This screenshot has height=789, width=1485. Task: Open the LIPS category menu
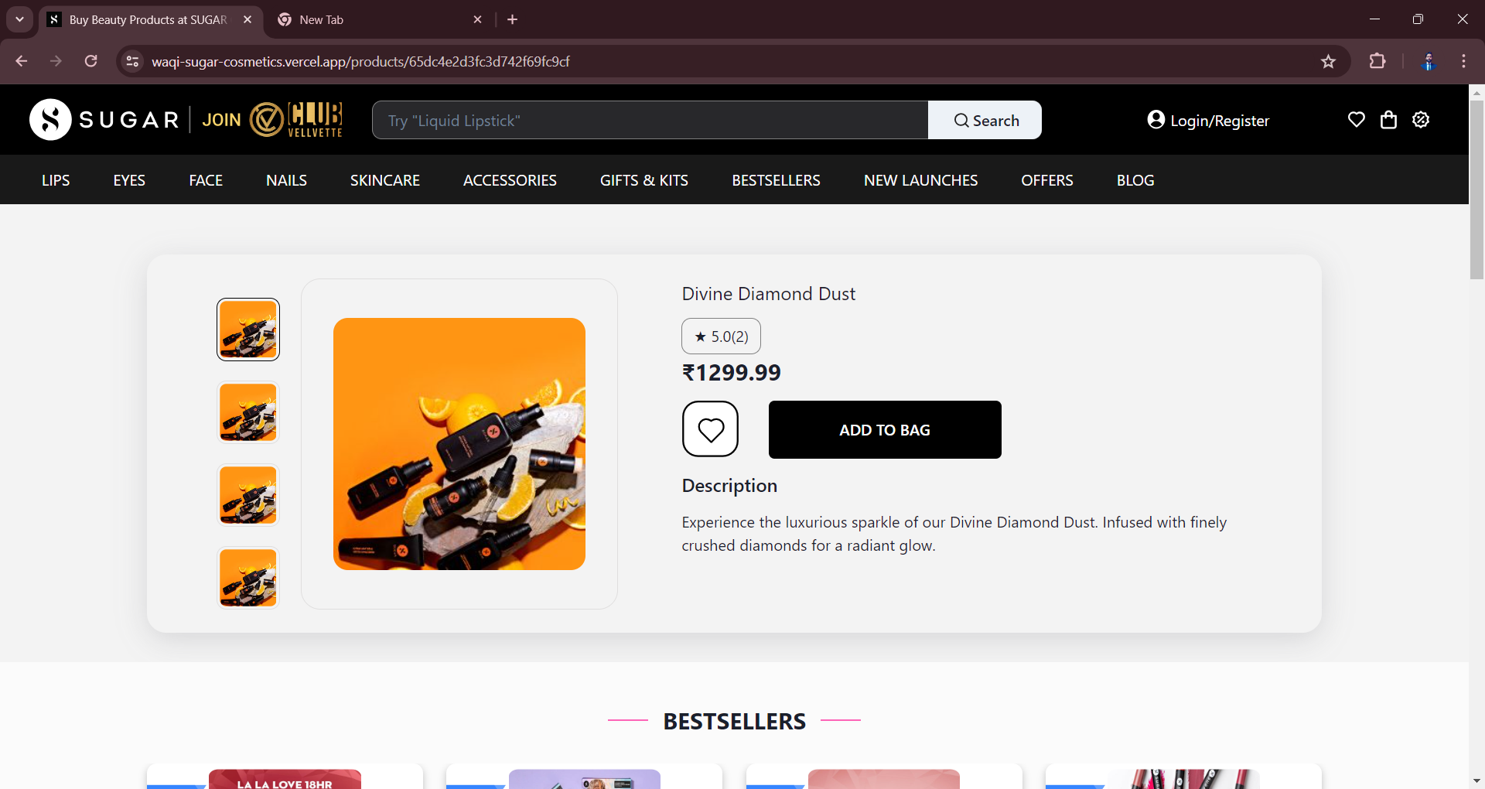[56, 180]
